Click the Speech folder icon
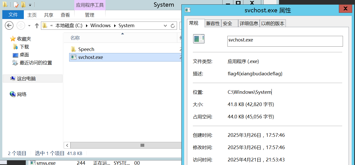 (x=74, y=49)
